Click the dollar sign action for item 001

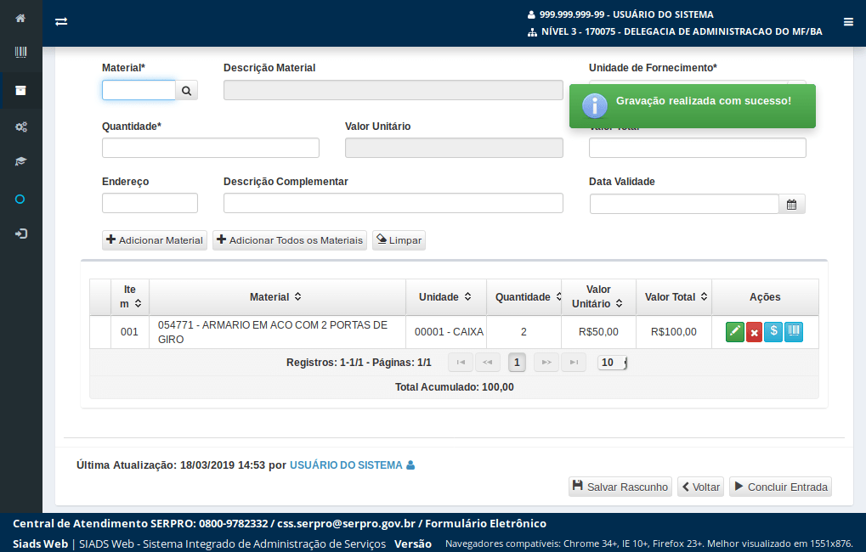[x=773, y=332]
